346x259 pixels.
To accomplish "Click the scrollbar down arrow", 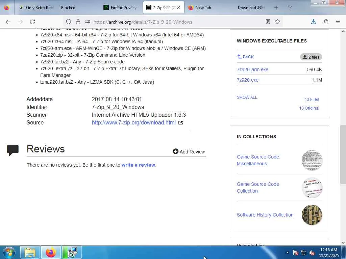I will pos(343,243).
